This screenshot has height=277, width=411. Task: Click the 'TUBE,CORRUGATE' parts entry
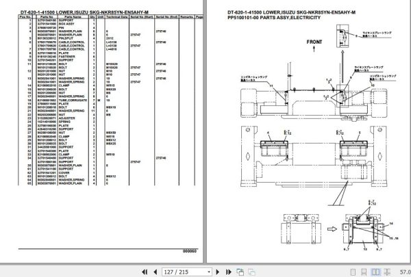click(x=73, y=101)
